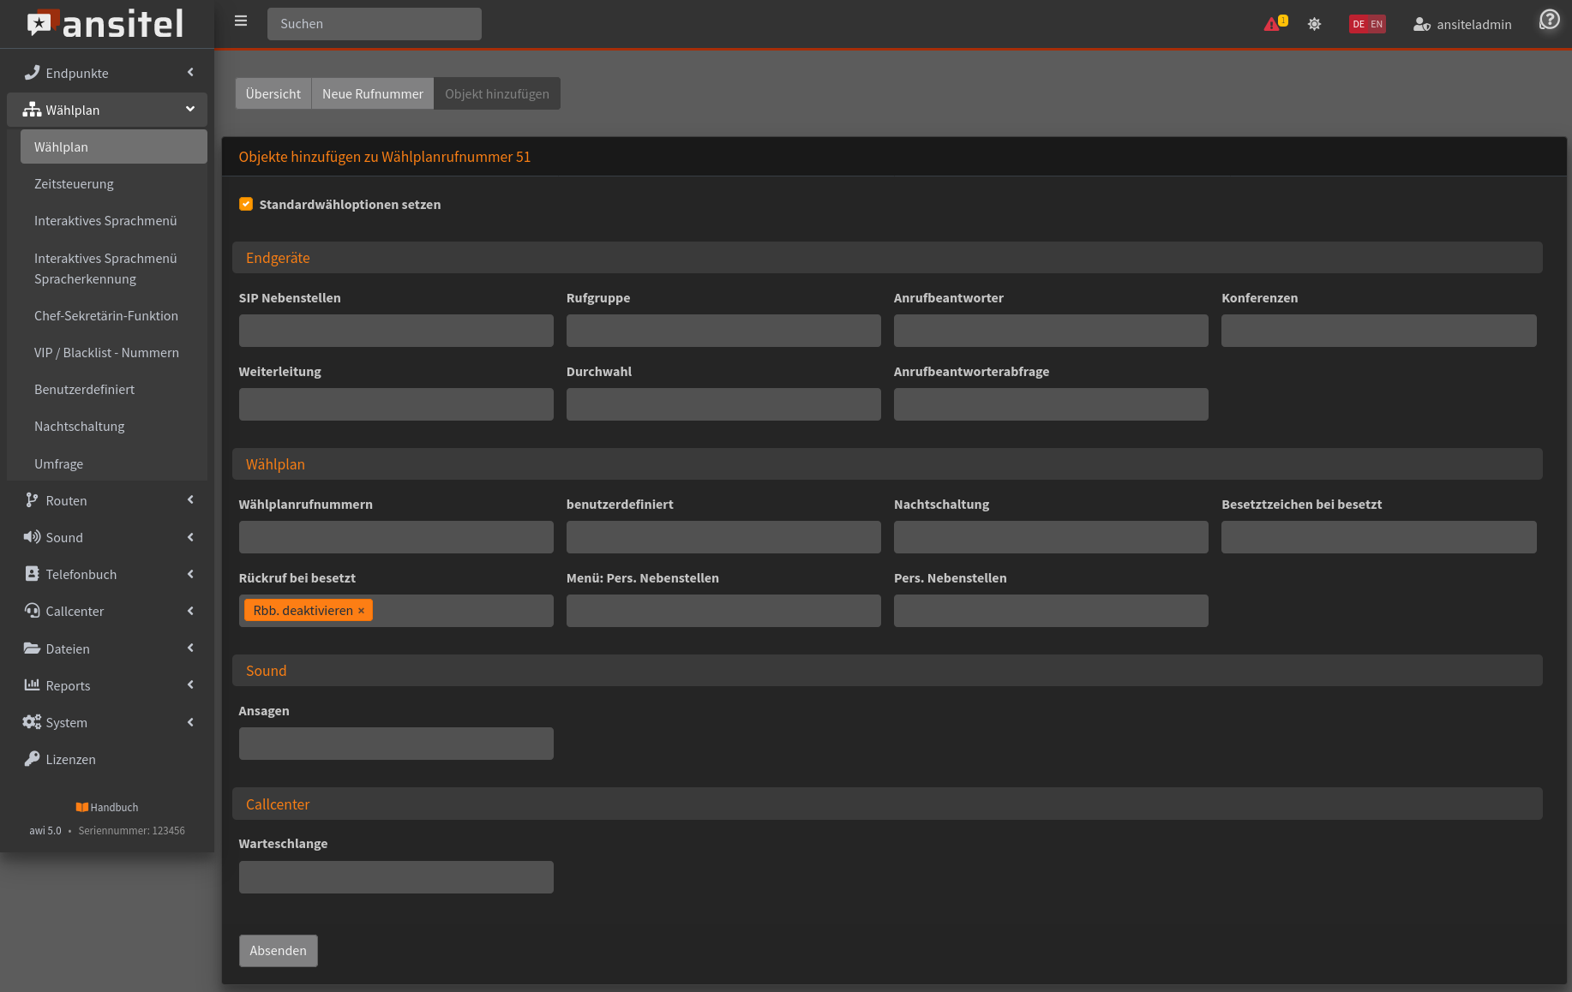
Task: Click the ansiteladmin user icon
Action: 1421,24
